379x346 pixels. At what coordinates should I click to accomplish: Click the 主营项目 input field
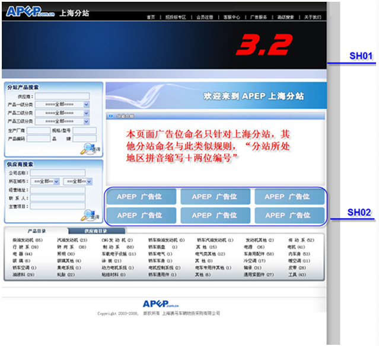58,206
